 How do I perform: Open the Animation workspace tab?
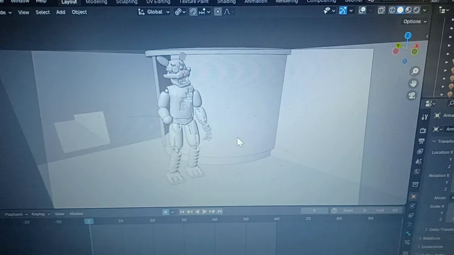pyautogui.click(x=256, y=2)
